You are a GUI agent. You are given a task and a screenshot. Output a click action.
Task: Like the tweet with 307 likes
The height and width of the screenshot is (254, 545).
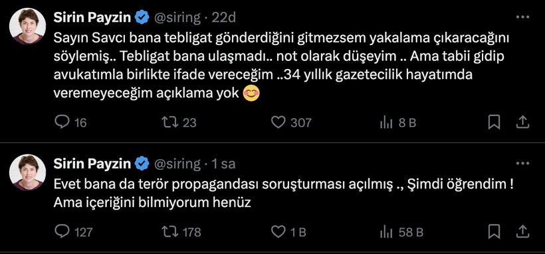coord(278,122)
